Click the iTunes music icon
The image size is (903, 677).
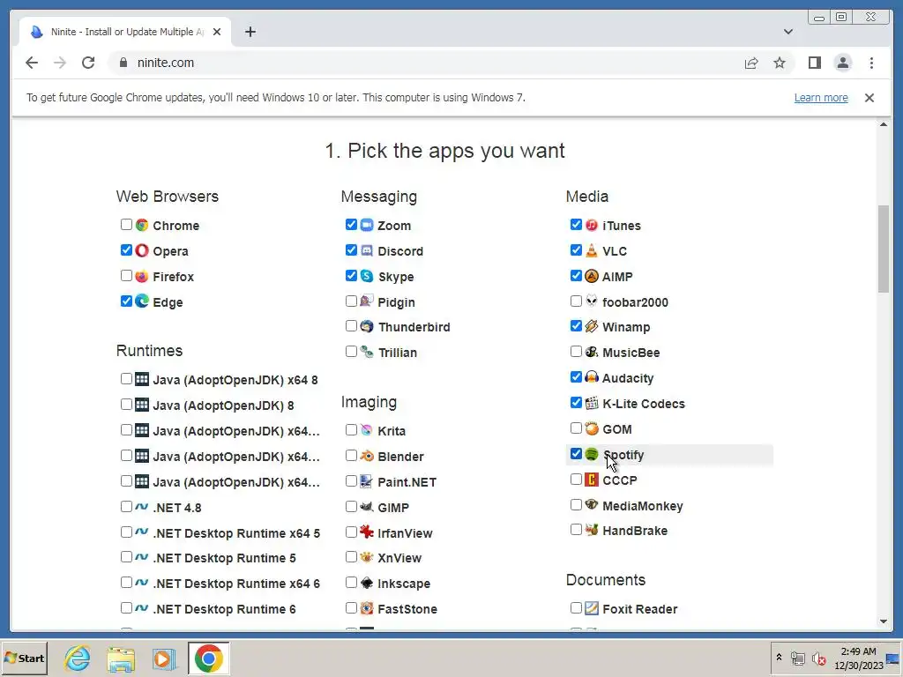pyautogui.click(x=592, y=225)
